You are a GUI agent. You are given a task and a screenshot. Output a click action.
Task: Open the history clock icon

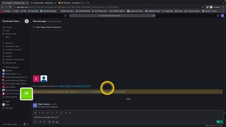point(65,16)
